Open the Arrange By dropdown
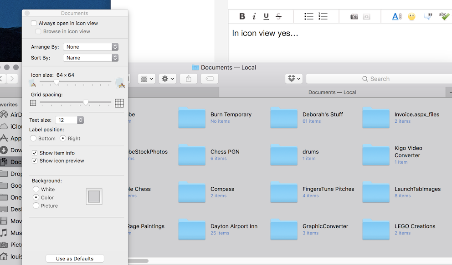Screen dimensions: 452x265 91,47
